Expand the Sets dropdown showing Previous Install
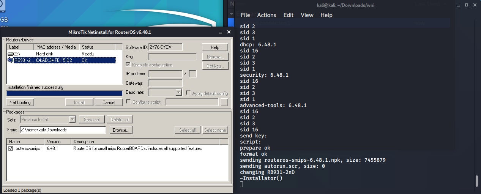Image resolution: width=481 pixels, height=194 pixels. click(73, 119)
